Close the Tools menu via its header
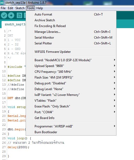The width and height of the screenshot is (134, 160). [31, 8]
